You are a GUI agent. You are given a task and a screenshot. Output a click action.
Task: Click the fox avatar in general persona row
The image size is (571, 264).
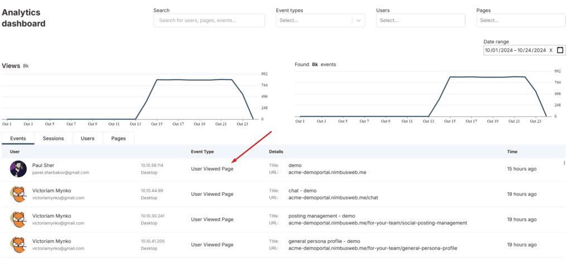(18, 245)
